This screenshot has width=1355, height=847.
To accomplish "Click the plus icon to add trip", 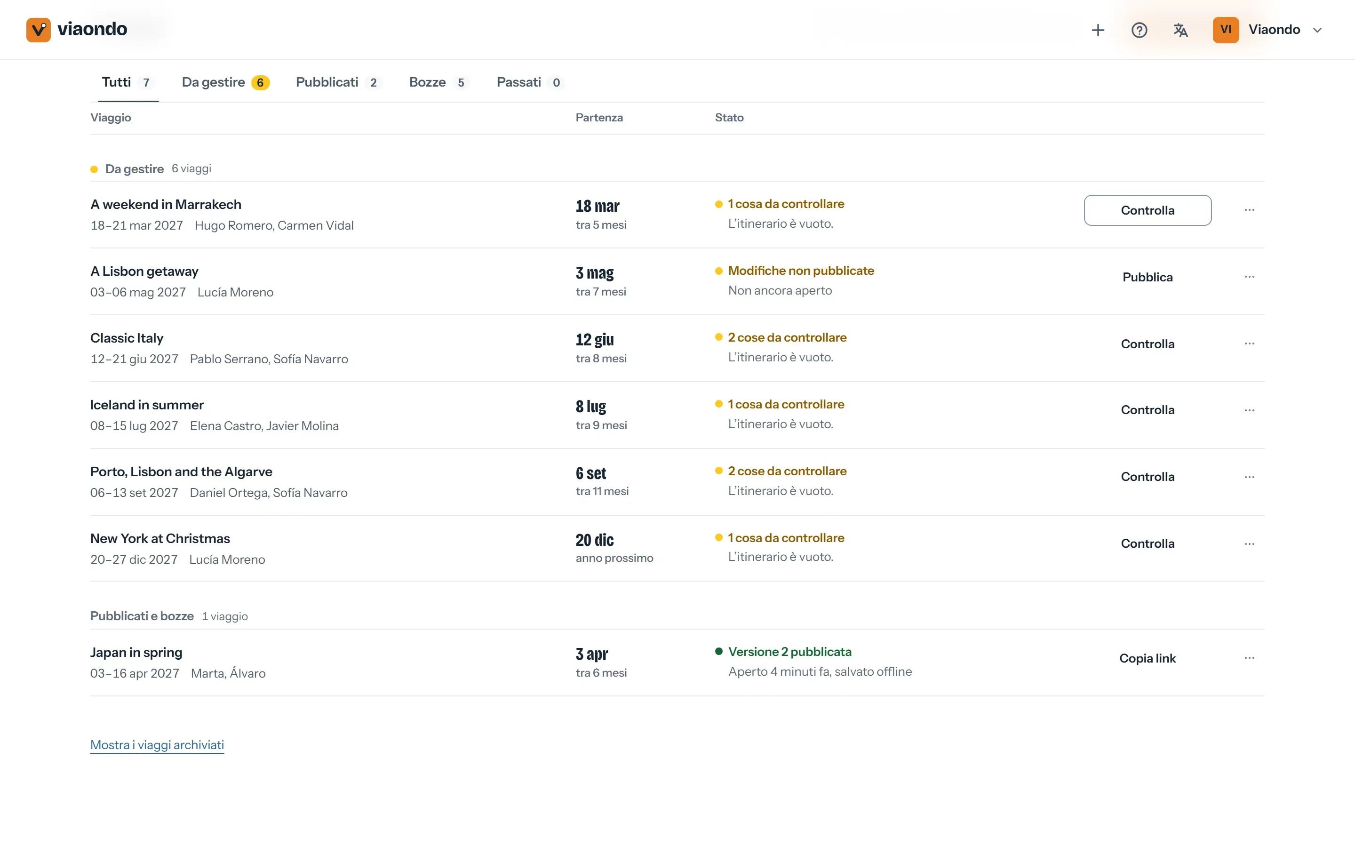I will pyautogui.click(x=1098, y=30).
